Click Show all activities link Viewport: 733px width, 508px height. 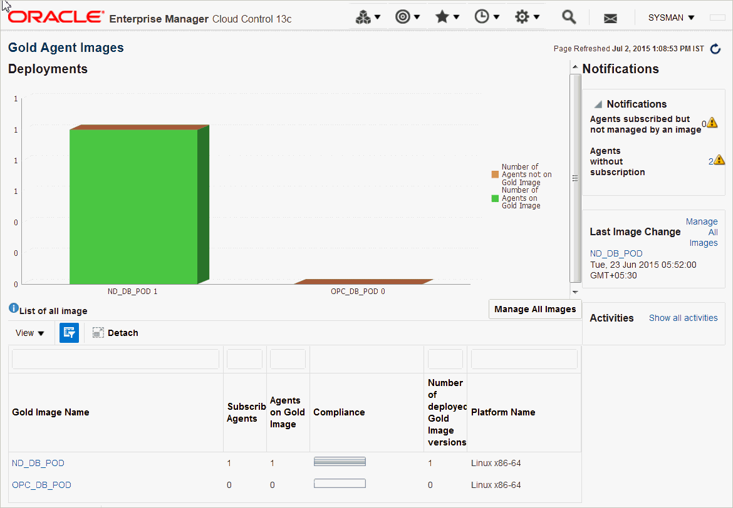click(683, 318)
